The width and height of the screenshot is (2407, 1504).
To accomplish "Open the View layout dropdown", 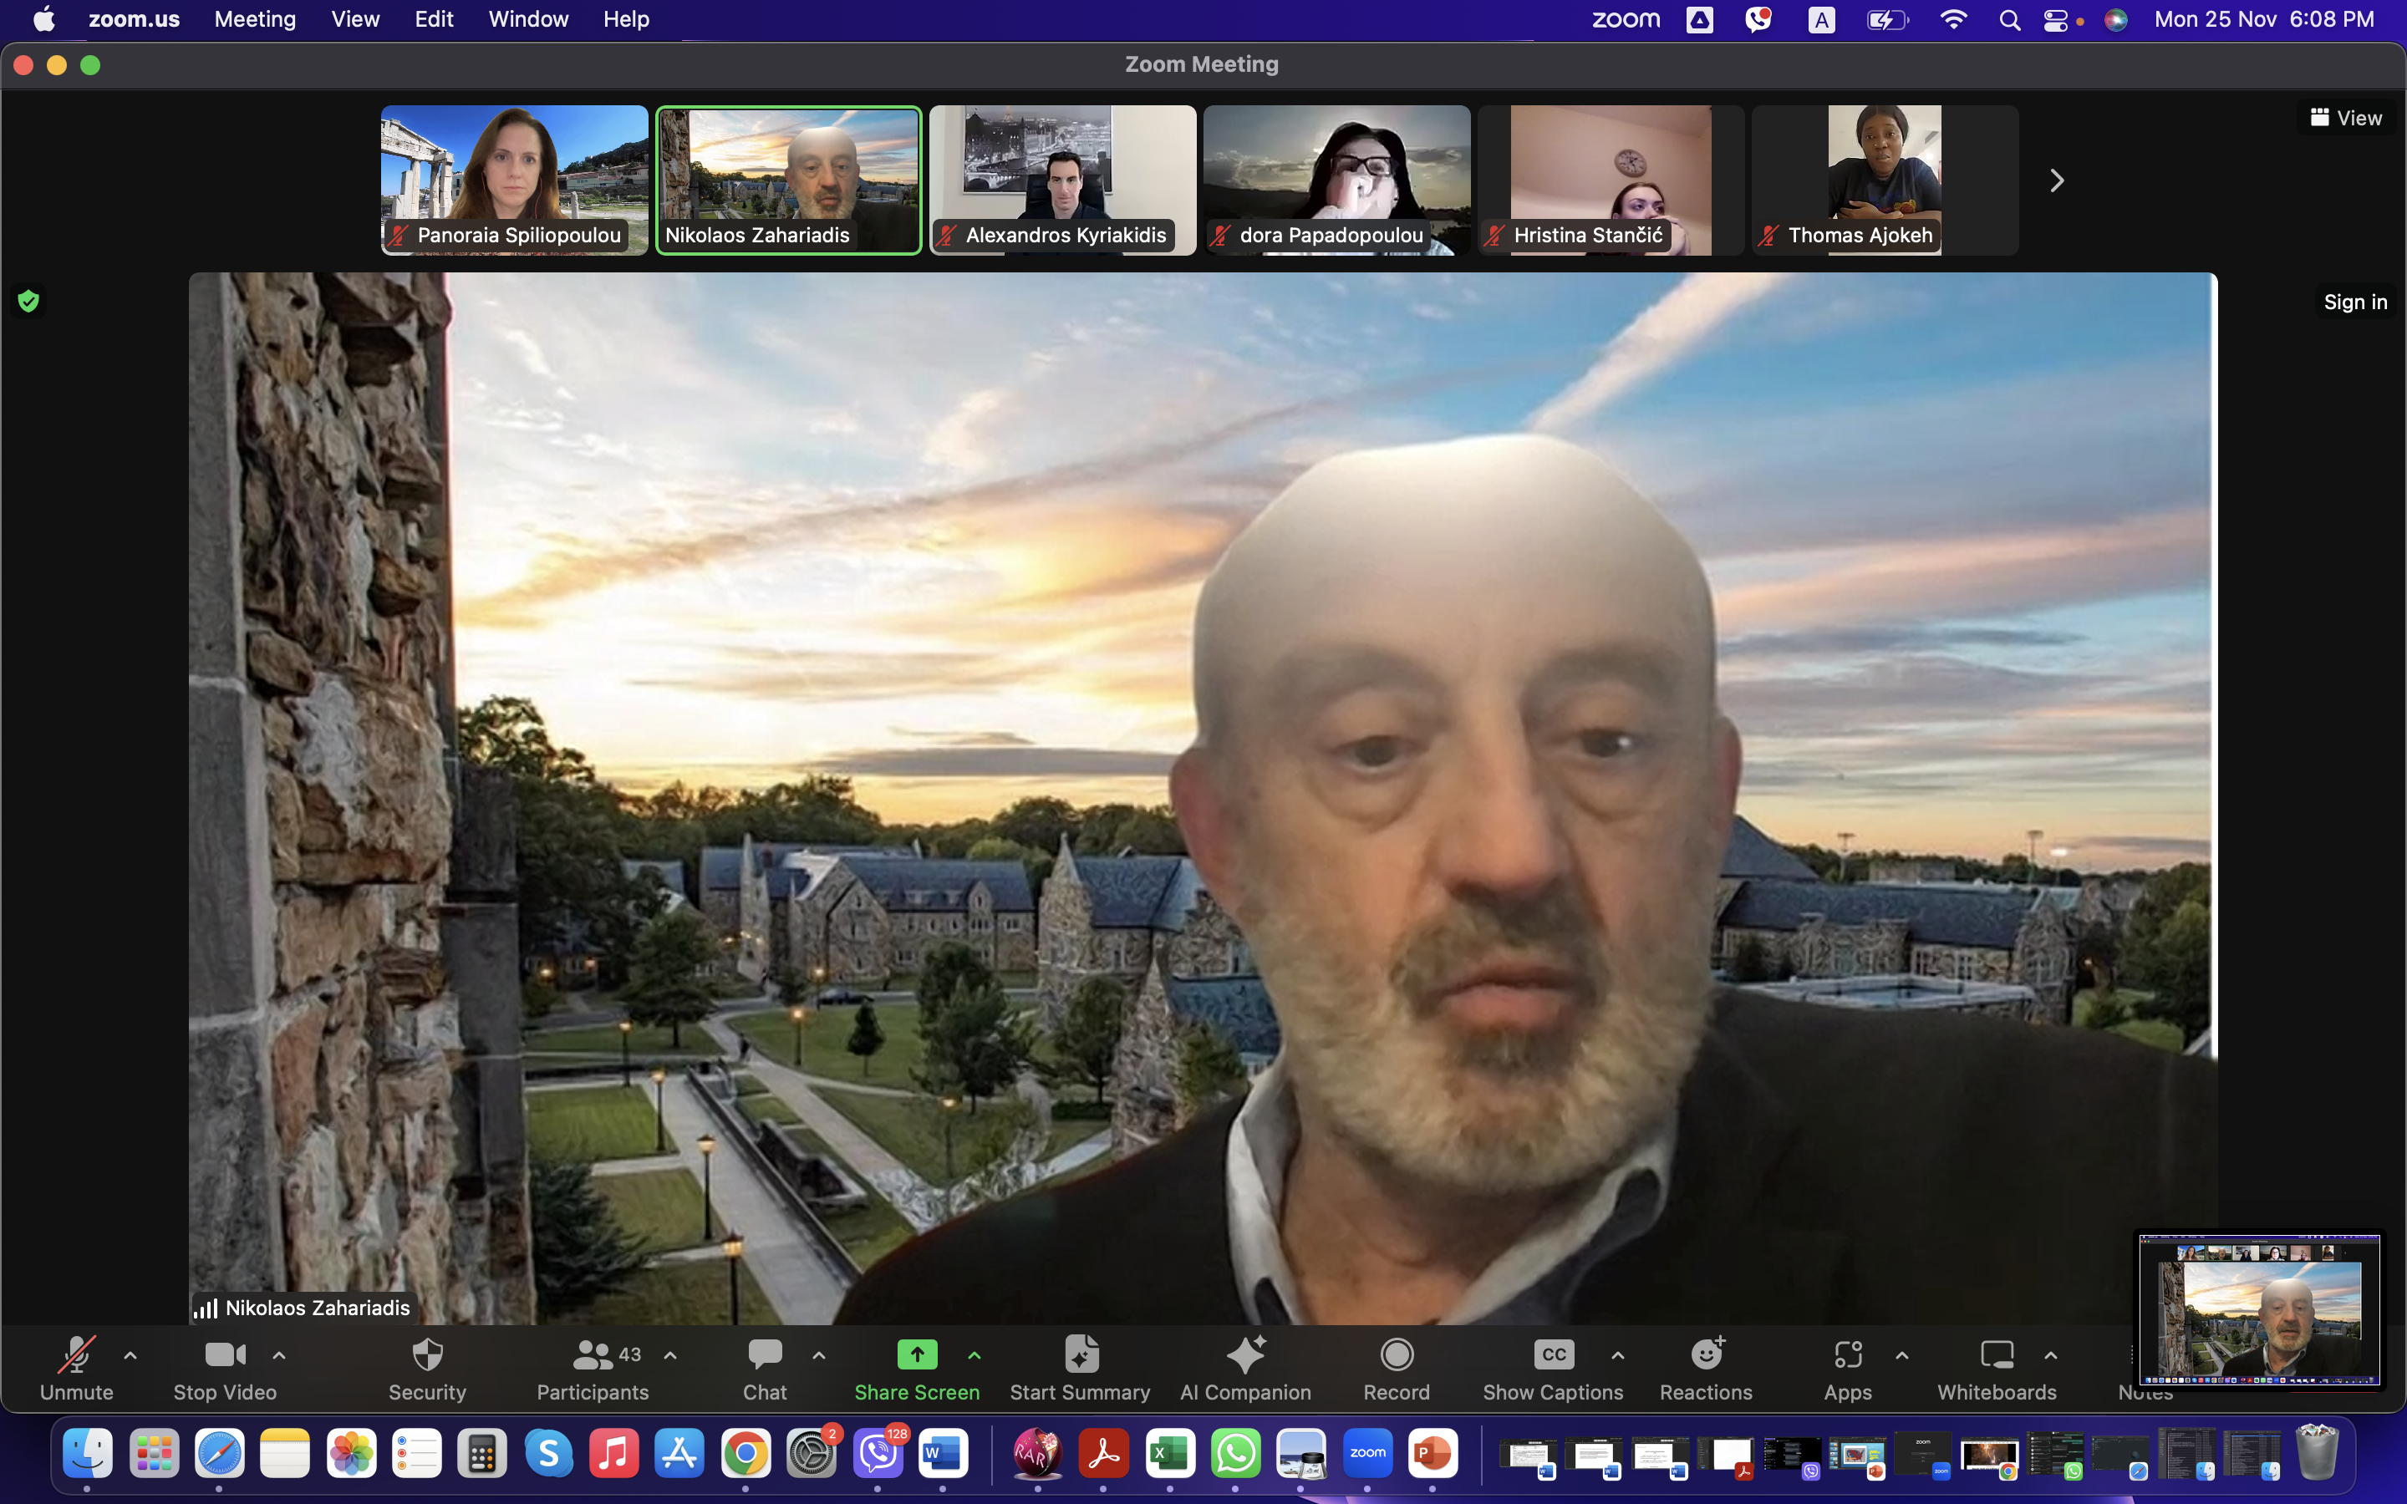I will point(2345,117).
